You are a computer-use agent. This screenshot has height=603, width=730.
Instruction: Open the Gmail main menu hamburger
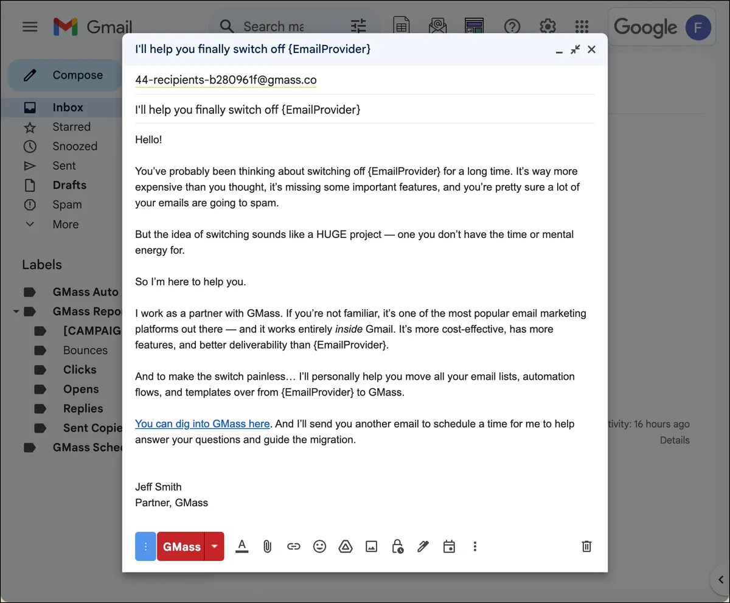pos(30,27)
